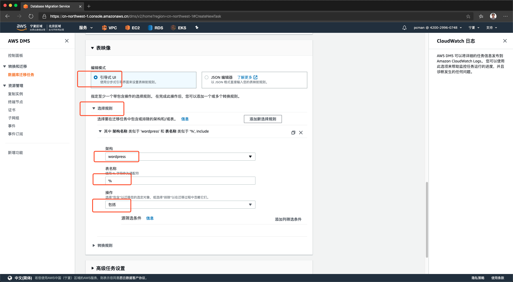This screenshot has width=513, height=282.
Task: Duplicate the wordpress selection rule
Action: pyautogui.click(x=293, y=133)
